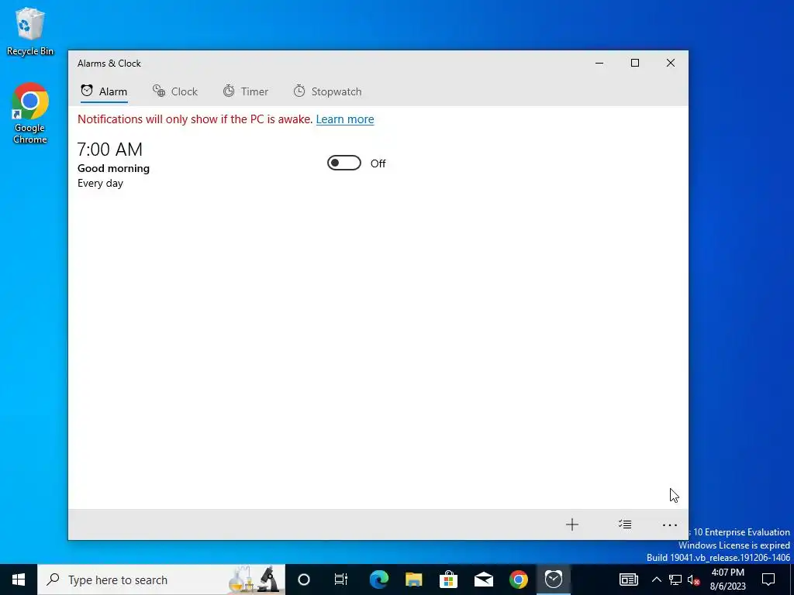The height and width of the screenshot is (595, 794).
Task: Open Task View in the taskbar
Action: click(x=341, y=580)
